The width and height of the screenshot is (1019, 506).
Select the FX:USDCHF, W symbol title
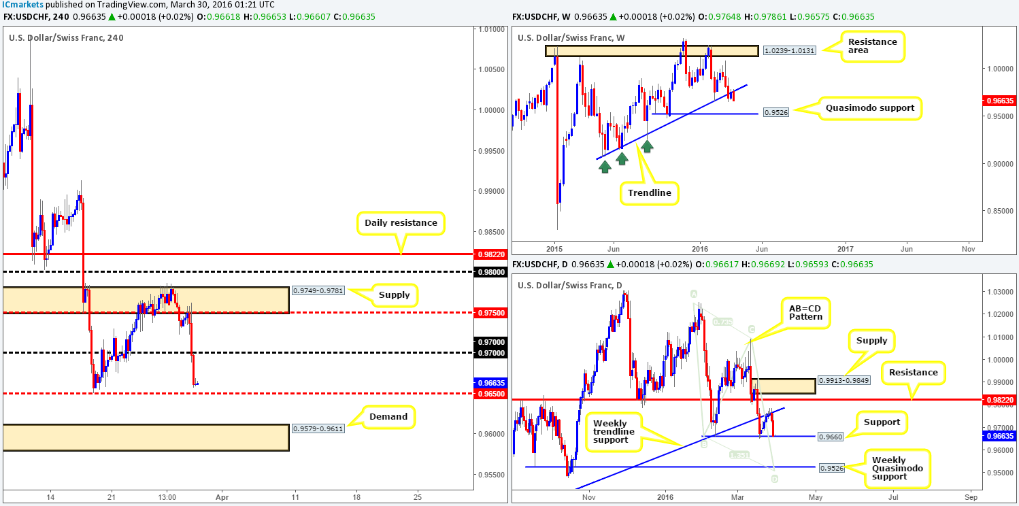click(541, 16)
